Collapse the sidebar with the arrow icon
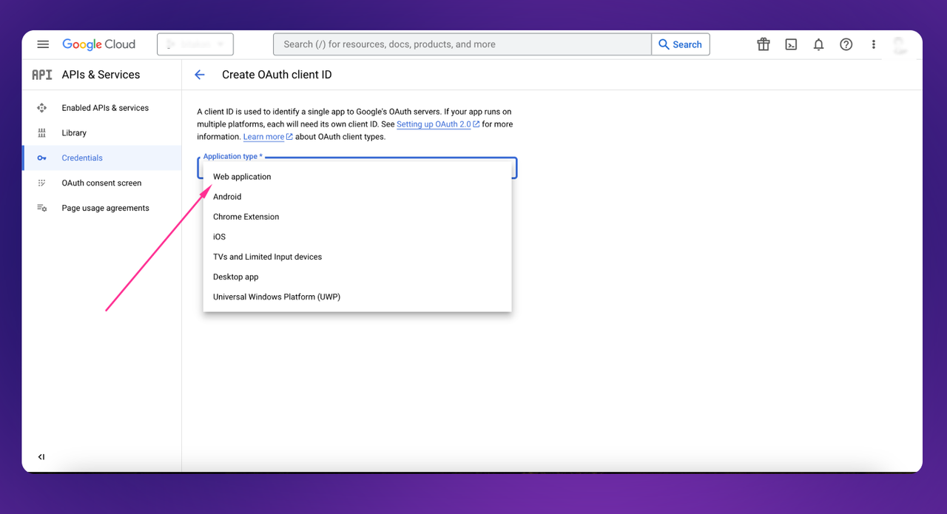This screenshot has height=514, width=947. tap(41, 457)
